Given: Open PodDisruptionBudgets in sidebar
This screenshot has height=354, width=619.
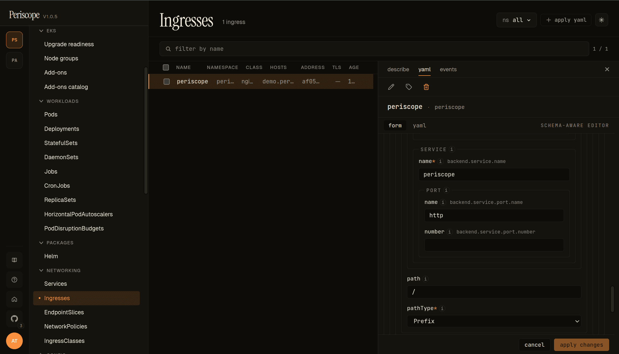Looking at the screenshot, I should tap(74, 228).
